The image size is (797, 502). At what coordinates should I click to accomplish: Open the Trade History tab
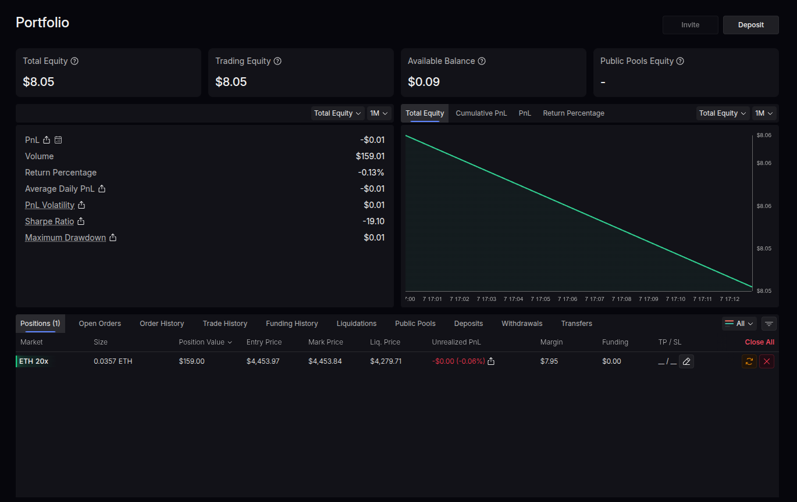pos(225,324)
